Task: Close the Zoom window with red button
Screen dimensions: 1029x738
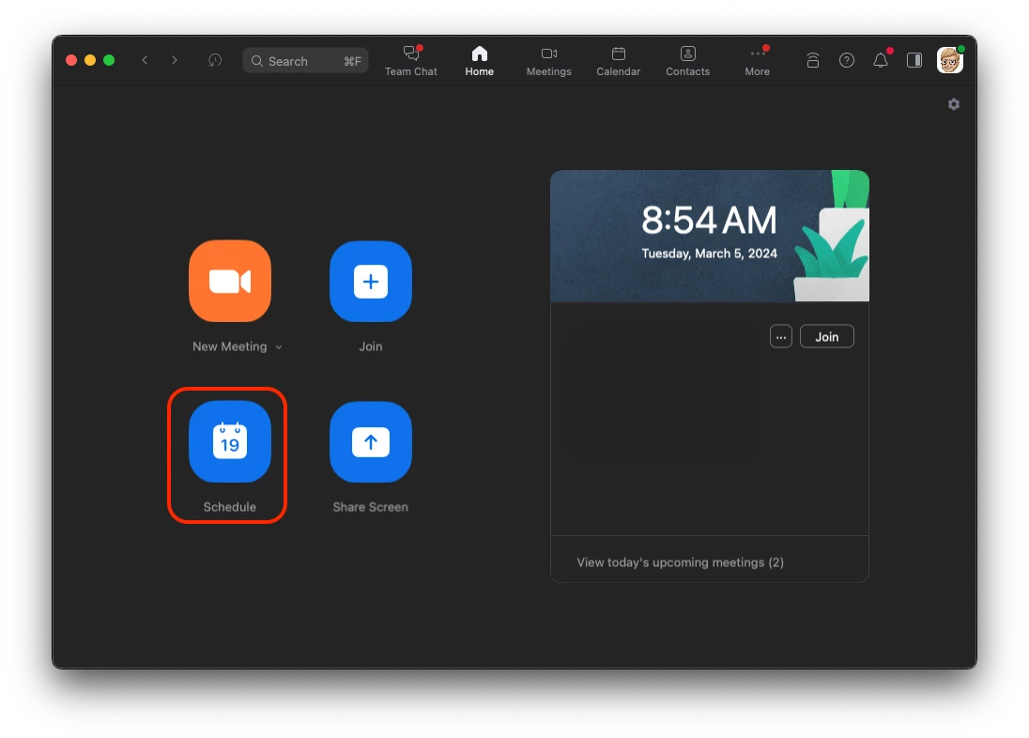Action: point(71,60)
